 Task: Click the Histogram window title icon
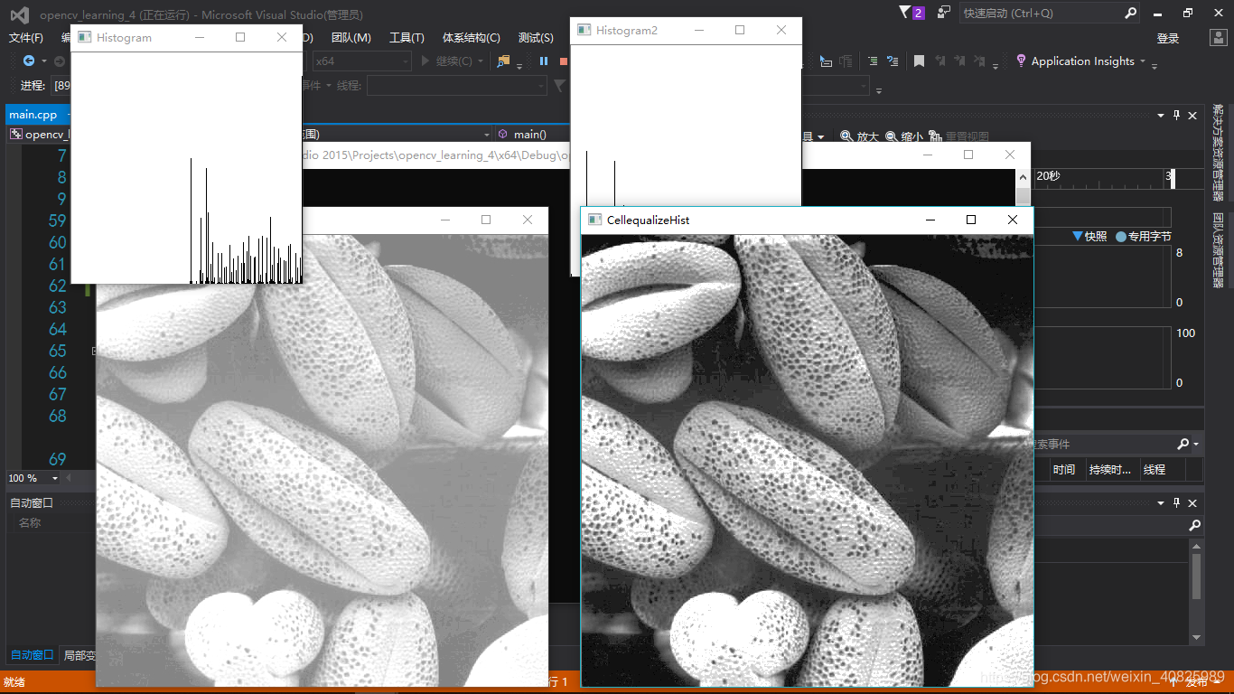click(85, 37)
